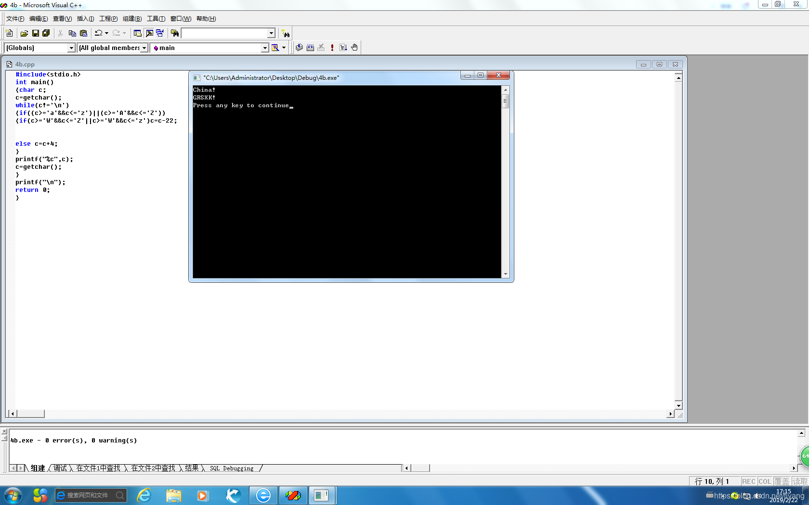809x505 pixels.
Task: Click the Compile icon
Action: click(x=299, y=48)
